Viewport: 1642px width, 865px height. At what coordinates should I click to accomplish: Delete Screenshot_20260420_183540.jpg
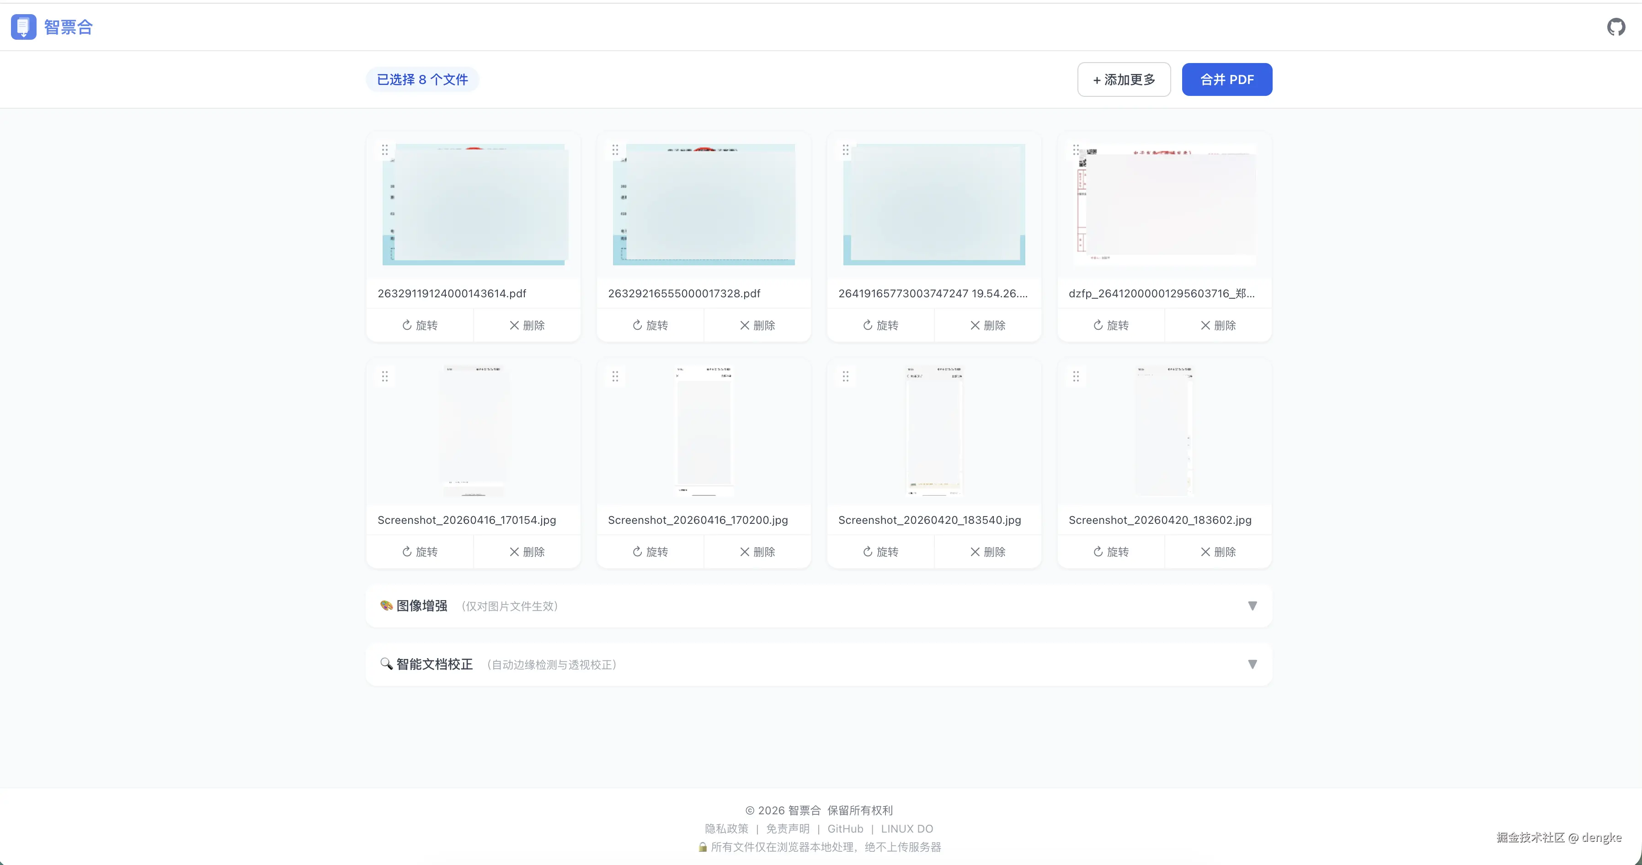pos(987,552)
